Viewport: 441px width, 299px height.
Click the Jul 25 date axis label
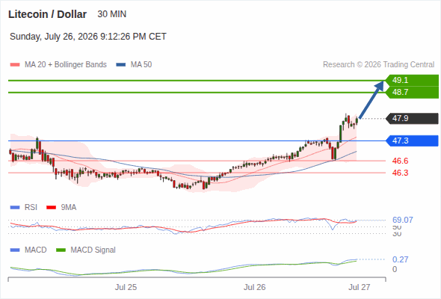pyautogui.click(x=126, y=288)
